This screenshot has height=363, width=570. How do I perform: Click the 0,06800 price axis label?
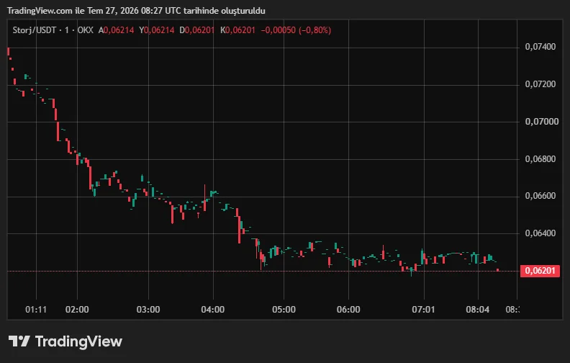click(x=540, y=159)
